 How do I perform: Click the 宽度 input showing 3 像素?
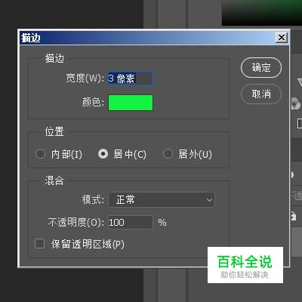point(131,79)
